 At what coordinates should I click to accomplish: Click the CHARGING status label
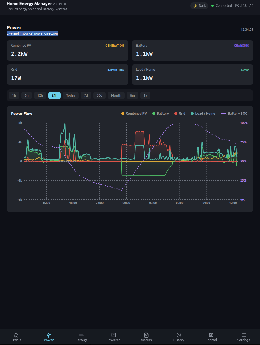(242, 46)
